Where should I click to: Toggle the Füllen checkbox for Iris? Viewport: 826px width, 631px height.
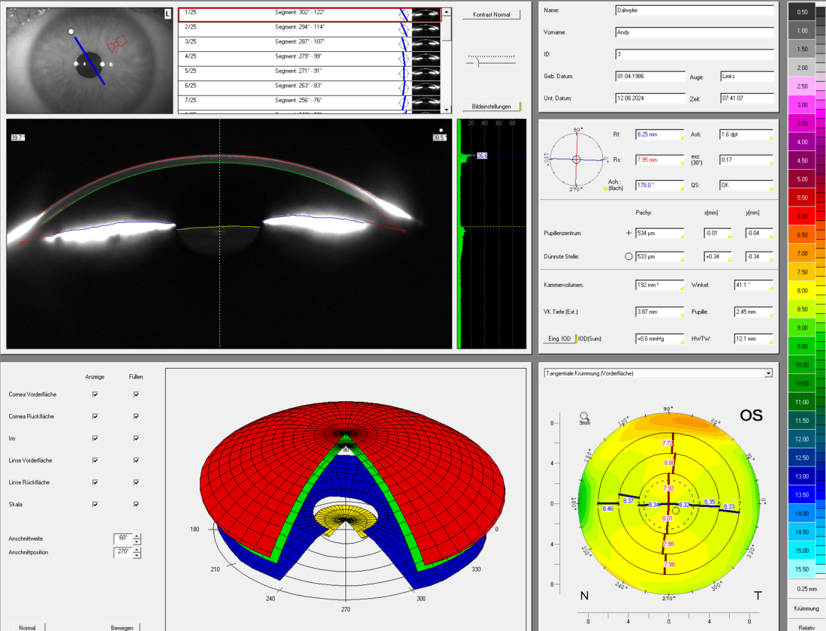pos(136,438)
